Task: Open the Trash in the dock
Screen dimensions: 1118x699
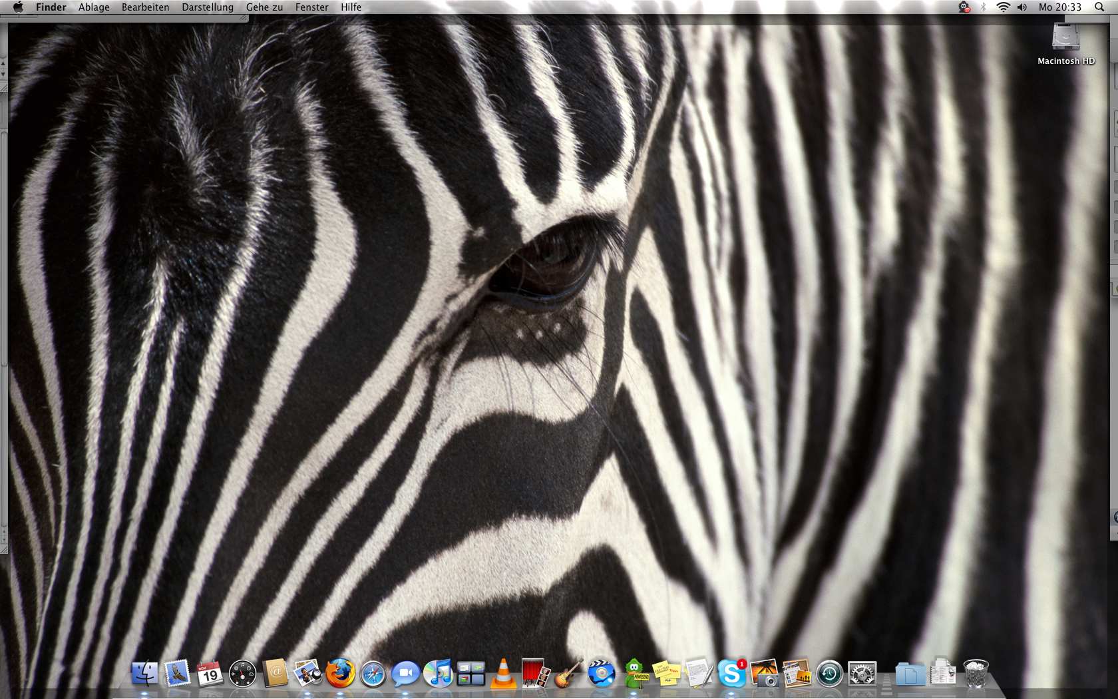Action: [976, 674]
